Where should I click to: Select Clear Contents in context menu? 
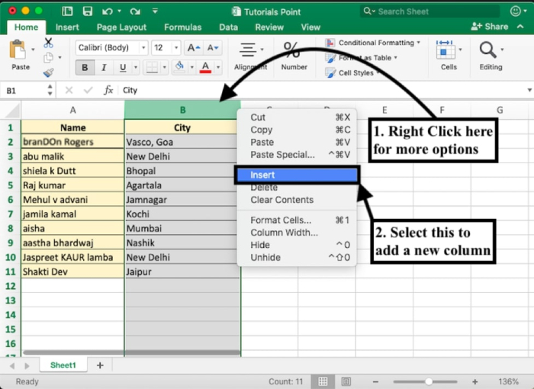(297, 200)
